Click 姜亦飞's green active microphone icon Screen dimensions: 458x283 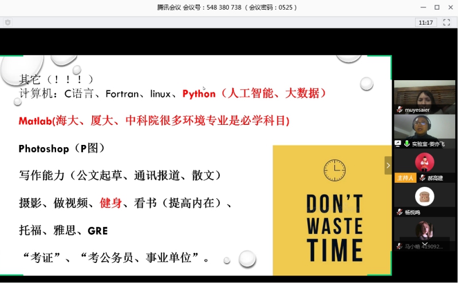pyautogui.click(x=406, y=143)
